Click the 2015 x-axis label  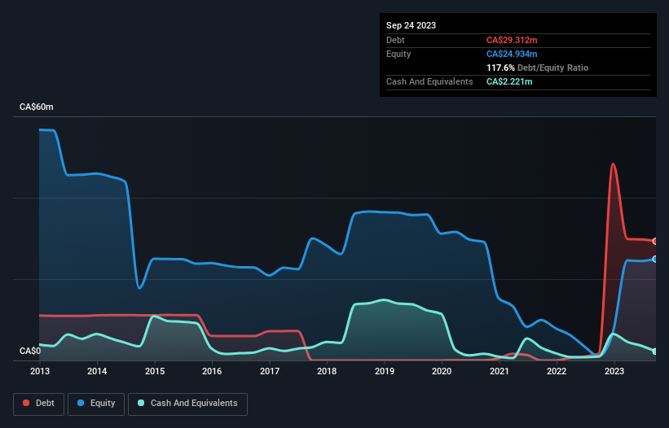pos(155,371)
